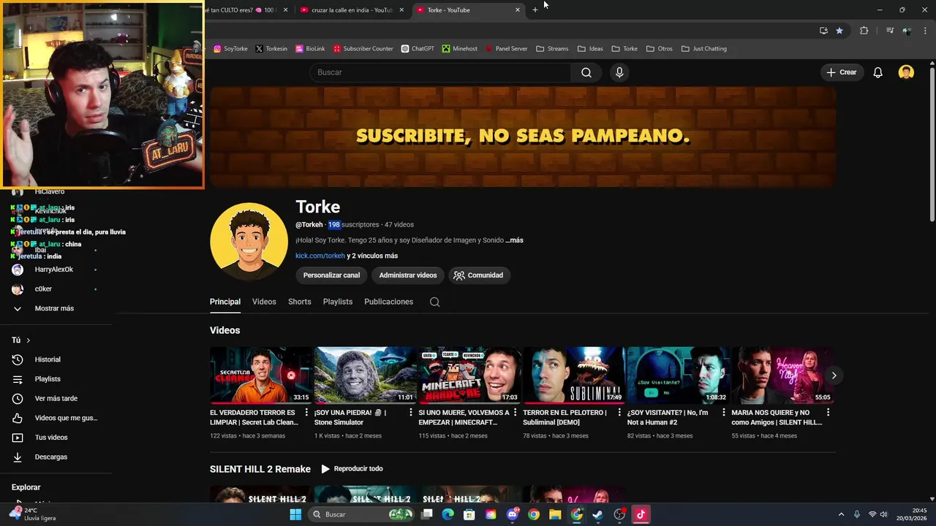The width and height of the screenshot is (936, 526).
Task: Open HarryAlexOk channel in subscriptions
Action: click(54, 270)
